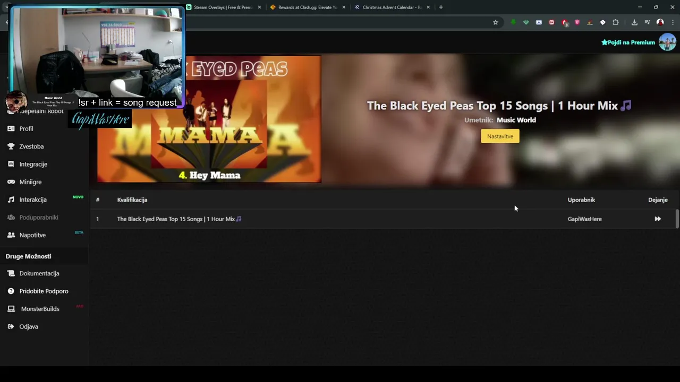
Task: Close the Stream Overlays tab
Action: pos(260,7)
